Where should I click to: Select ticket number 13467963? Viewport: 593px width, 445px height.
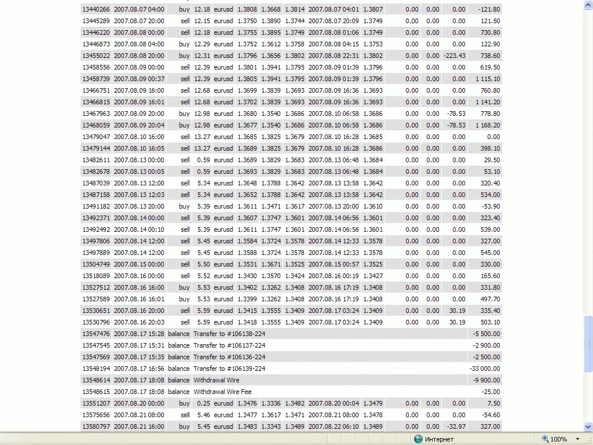click(96, 114)
